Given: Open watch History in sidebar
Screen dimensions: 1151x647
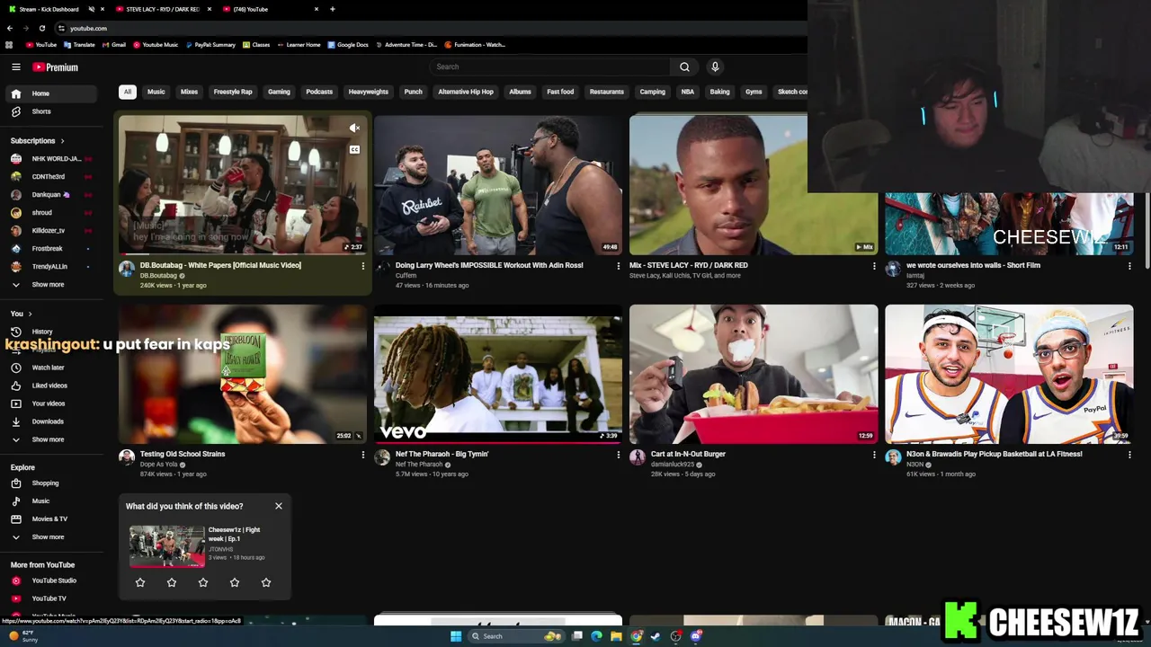Looking at the screenshot, I should coord(50,332).
